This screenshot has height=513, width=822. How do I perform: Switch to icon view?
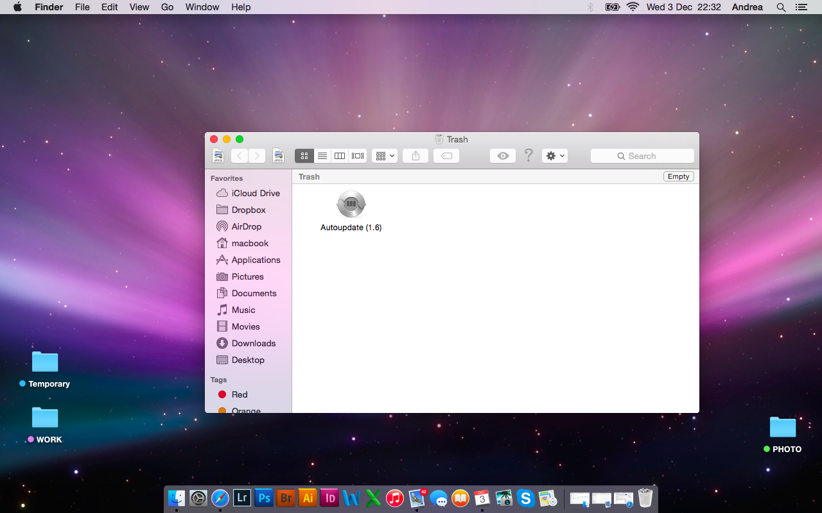tap(304, 156)
